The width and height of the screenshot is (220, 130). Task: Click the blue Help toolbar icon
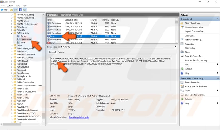21,10
